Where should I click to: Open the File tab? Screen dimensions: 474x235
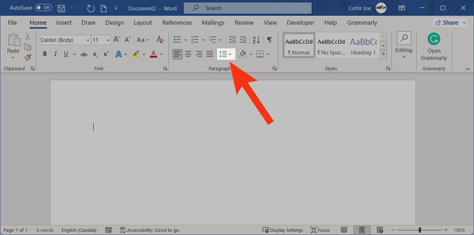(x=12, y=23)
